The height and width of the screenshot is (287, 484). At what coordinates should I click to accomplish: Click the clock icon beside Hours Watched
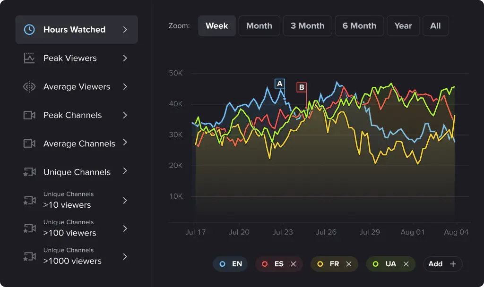(29, 30)
